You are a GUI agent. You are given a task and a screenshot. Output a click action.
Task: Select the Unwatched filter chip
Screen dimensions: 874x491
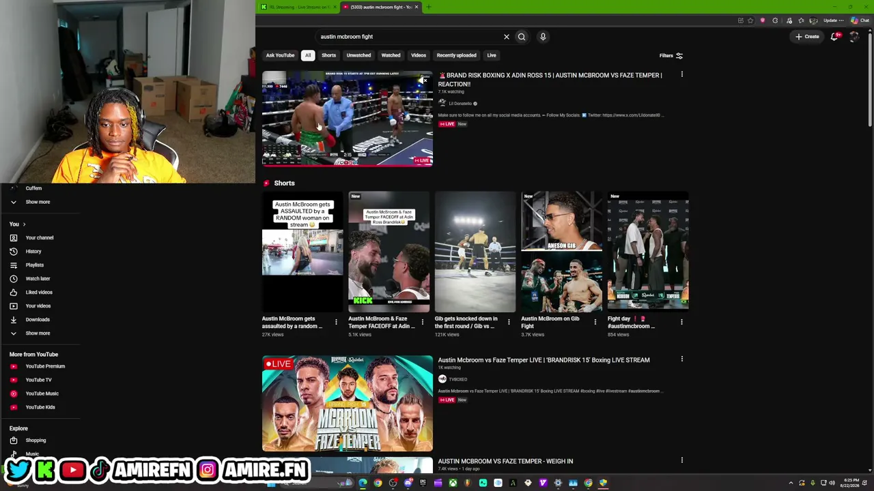[x=358, y=55]
